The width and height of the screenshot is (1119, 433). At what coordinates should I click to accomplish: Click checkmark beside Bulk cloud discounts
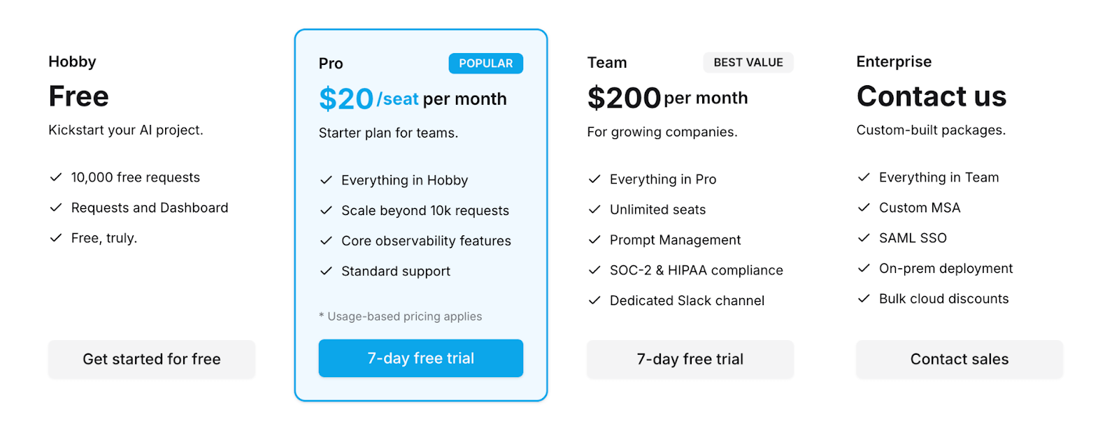pyautogui.click(x=864, y=299)
